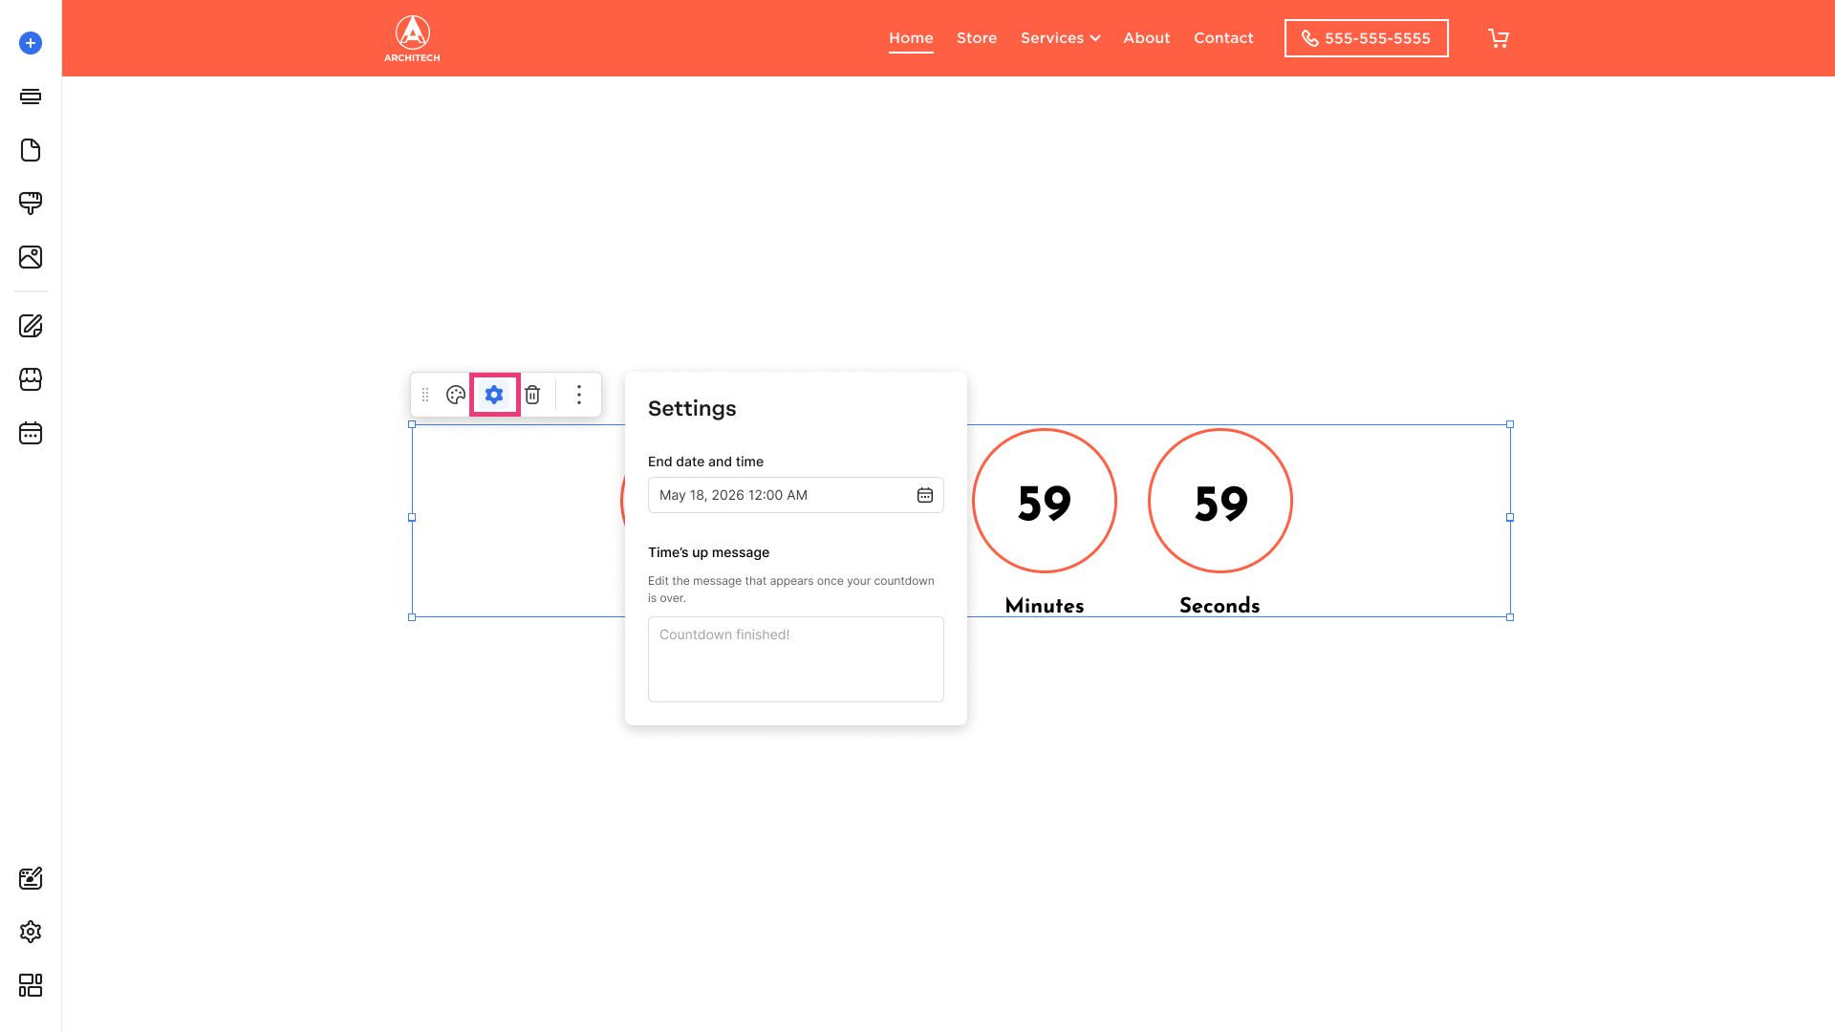Open the media image library icon

[x=31, y=257]
